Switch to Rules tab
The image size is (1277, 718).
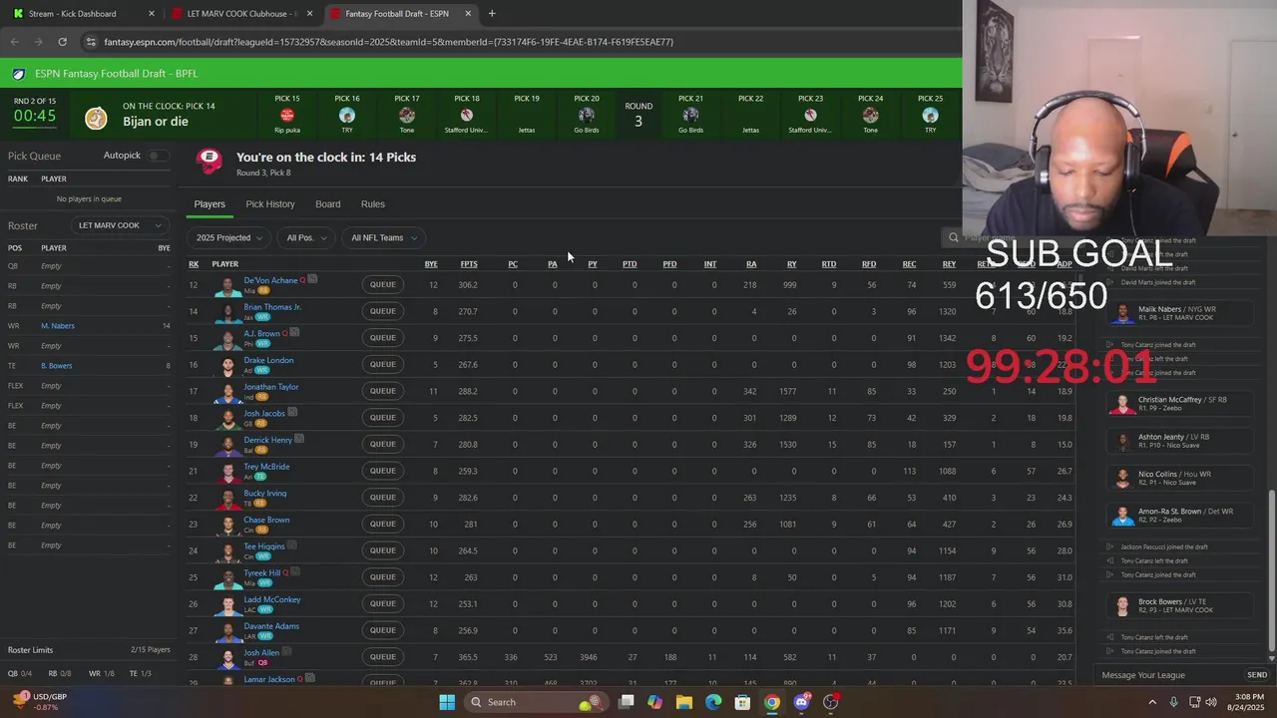click(x=373, y=204)
